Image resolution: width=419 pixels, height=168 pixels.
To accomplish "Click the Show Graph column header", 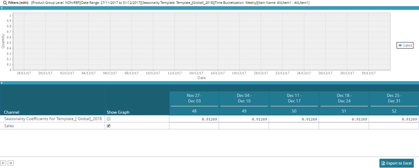I will (x=118, y=112).
